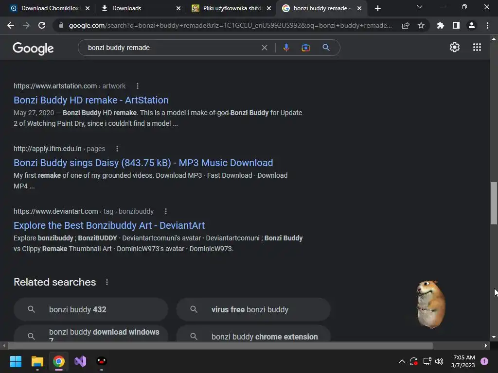Open the Chrome three-dot menu

(x=487, y=25)
